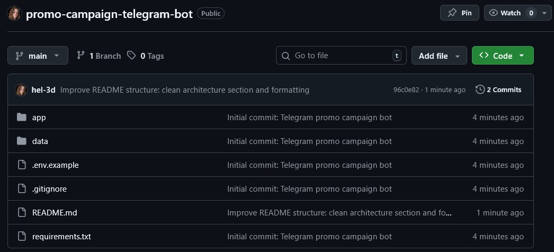Screen dimensions: 554x252
Task: Click the repository owner avatar beside the title
Action: pos(14,13)
